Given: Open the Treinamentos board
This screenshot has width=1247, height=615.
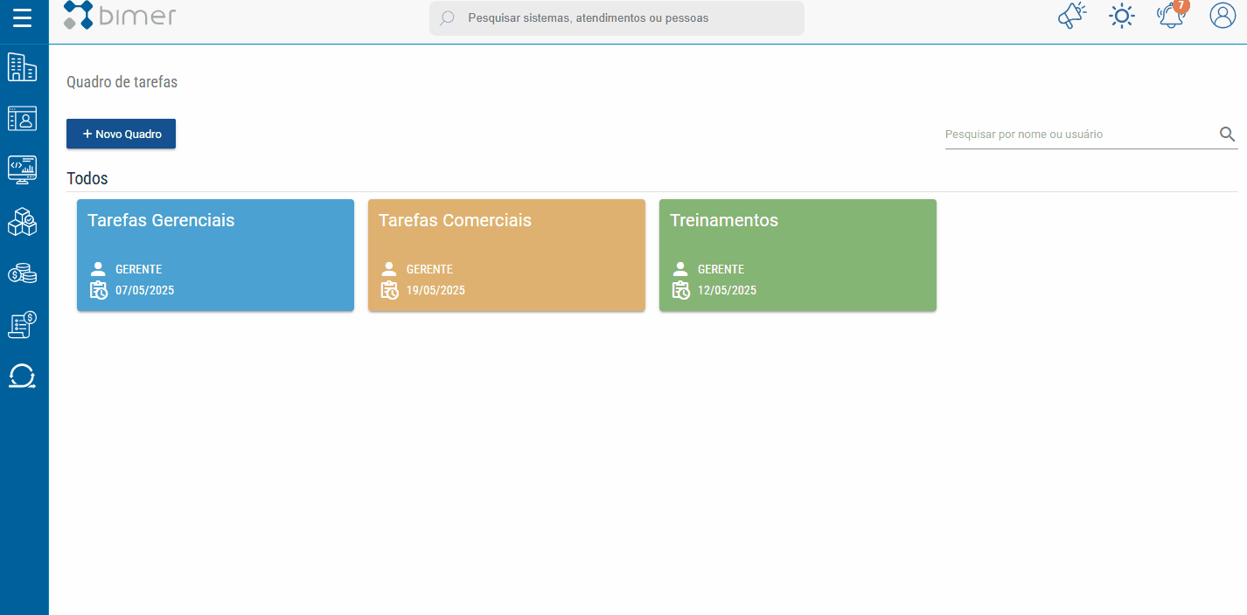Looking at the screenshot, I should click(x=798, y=255).
